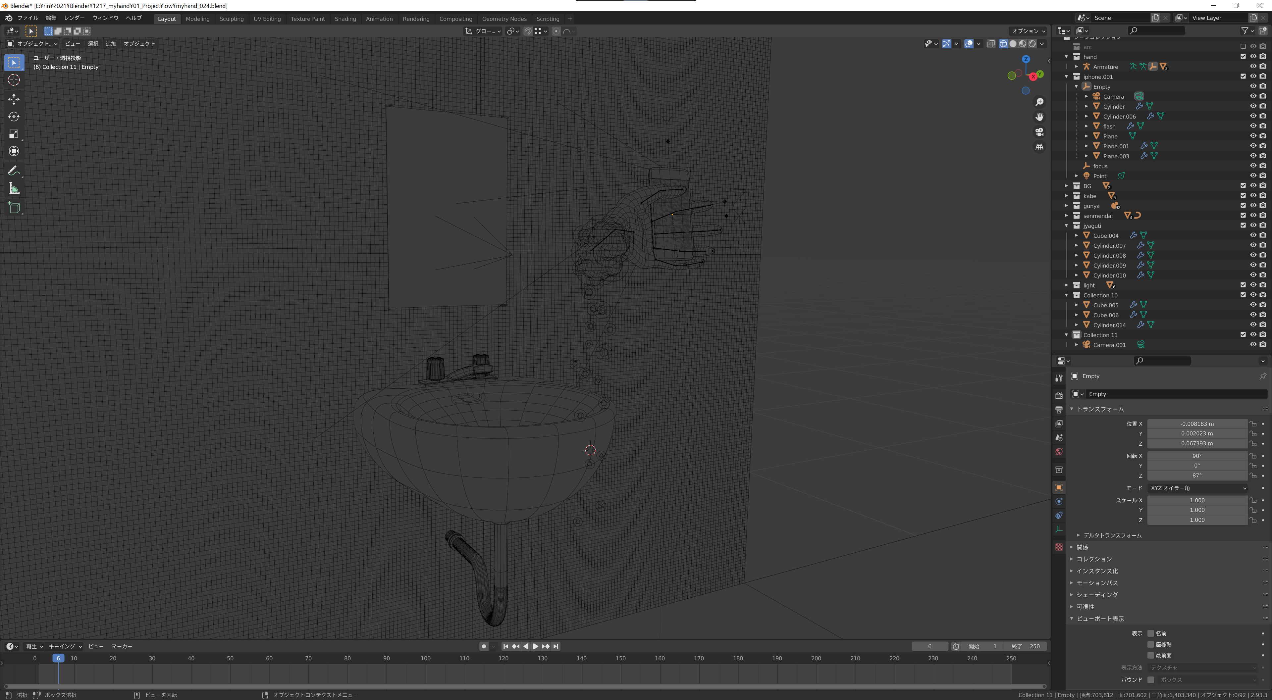Viewport: 1272px width, 700px height.
Task: Select the Annotate tool
Action: pos(14,171)
